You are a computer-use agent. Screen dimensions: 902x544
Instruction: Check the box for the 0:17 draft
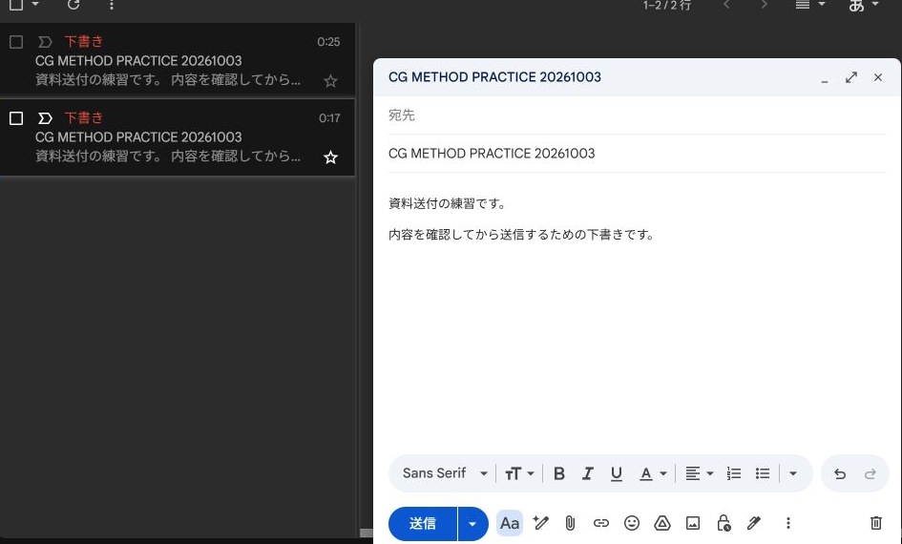coord(16,118)
